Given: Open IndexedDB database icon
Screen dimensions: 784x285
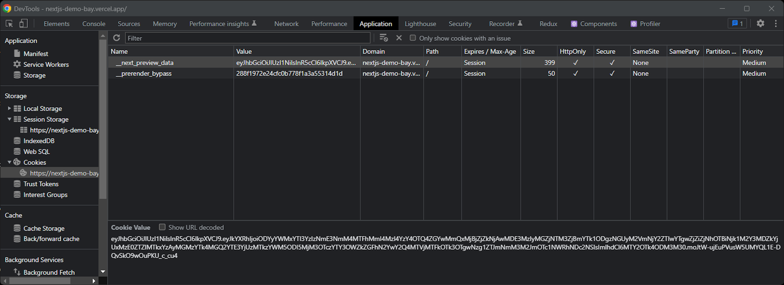Looking at the screenshot, I should click(x=17, y=141).
